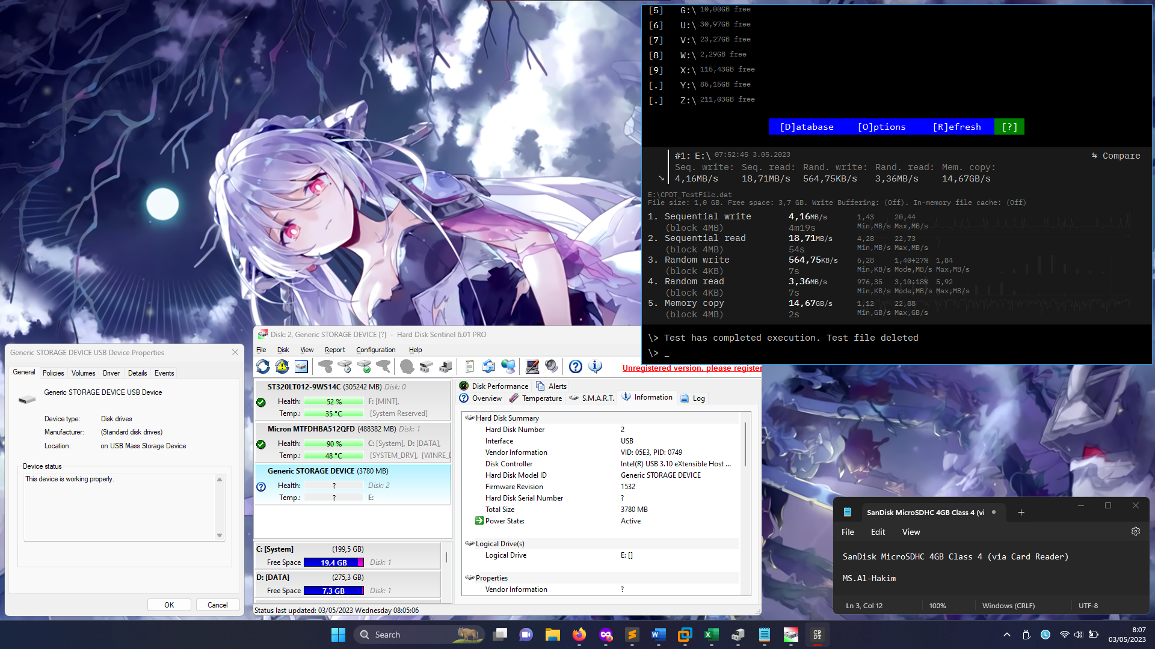Image resolution: width=1155 pixels, height=649 pixels.
Task: Switch to Policies tab in Device Properties
Action: [x=53, y=373]
